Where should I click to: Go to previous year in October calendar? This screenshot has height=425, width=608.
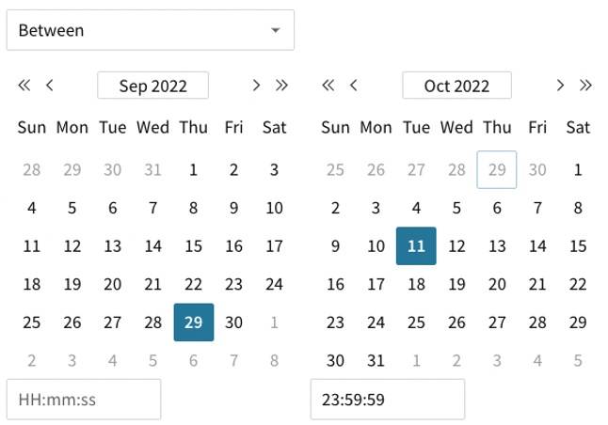328,86
